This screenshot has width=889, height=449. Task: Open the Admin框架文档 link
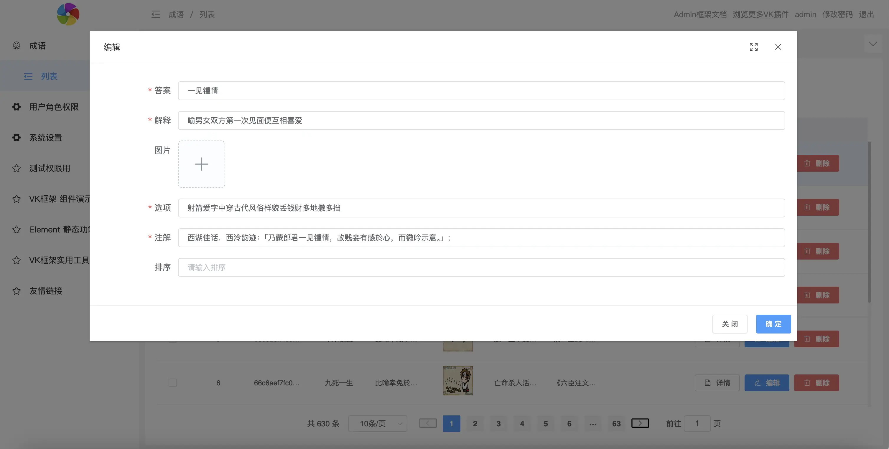(700, 14)
